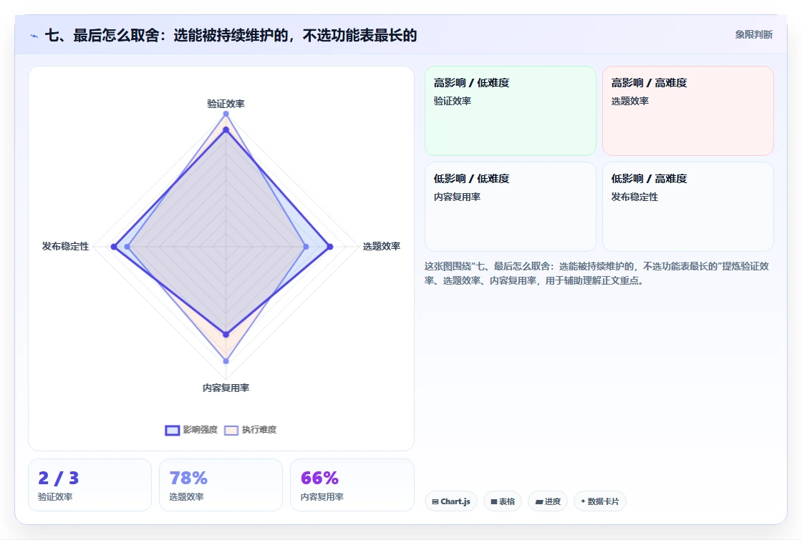The image size is (802, 540).
Task: Click the heading 七、最后怎么取舍
Action: pyautogui.click(x=231, y=35)
